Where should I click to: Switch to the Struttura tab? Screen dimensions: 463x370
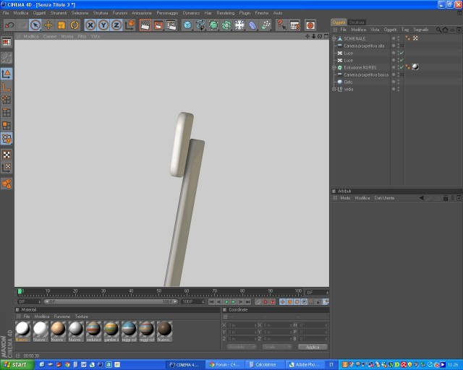click(x=357, y=22)
